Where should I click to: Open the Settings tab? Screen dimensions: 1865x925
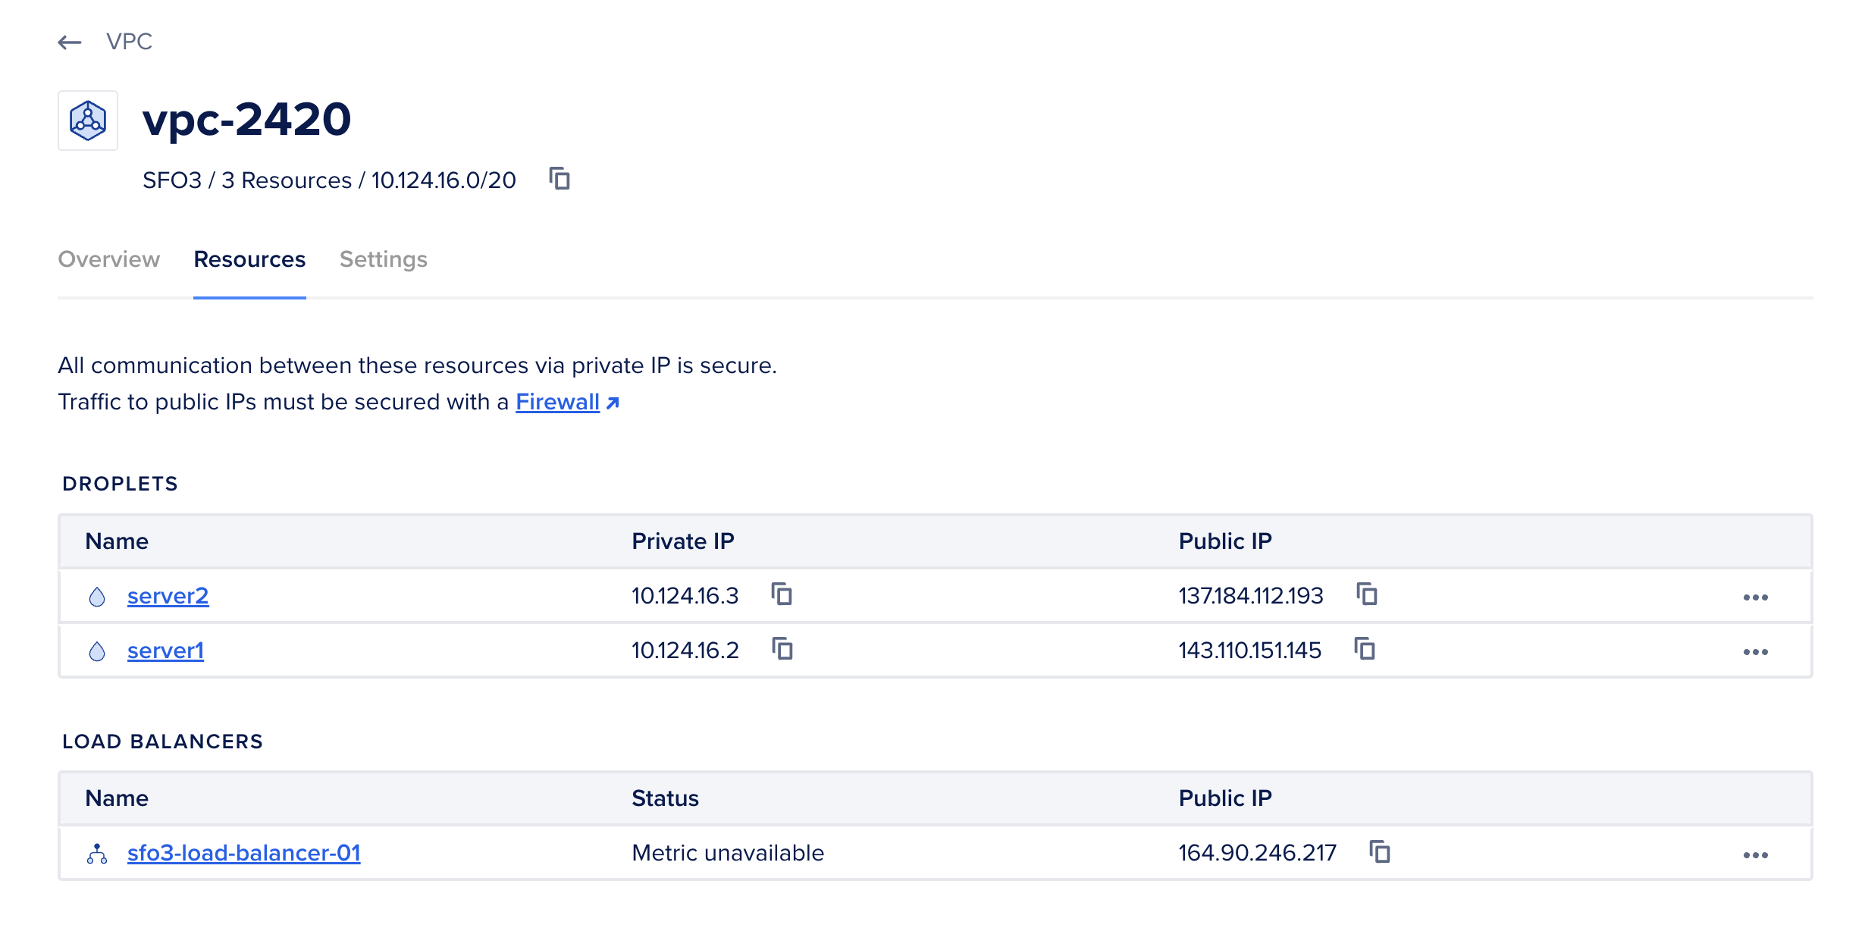click(384, 260)
